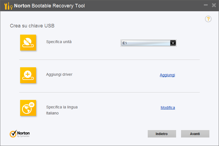Click the Crea su chiave USB heading
This screenshot has height=146, width=219.
coord(32,26)
